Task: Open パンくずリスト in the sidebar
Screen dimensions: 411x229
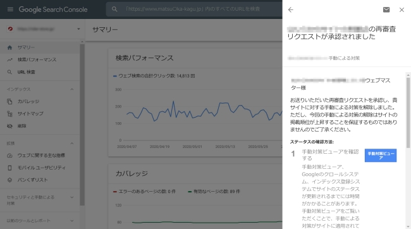Action: point(40,180)
